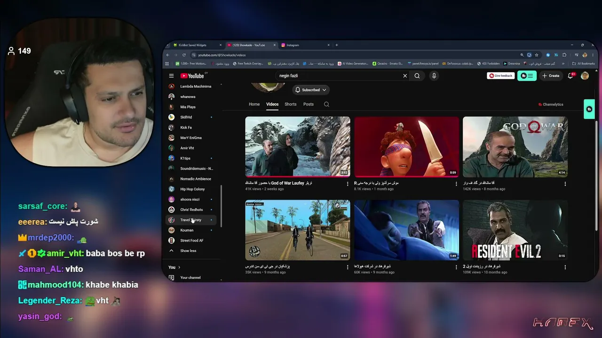Click the YouTube Create button
The width and height of the screenshot is (602, 338).
[551, 76]
